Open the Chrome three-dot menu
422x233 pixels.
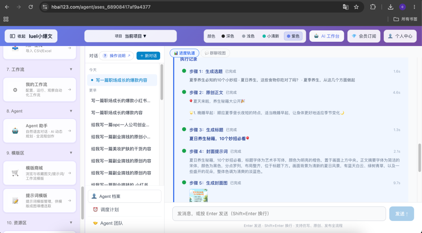[x=414, y=7]
